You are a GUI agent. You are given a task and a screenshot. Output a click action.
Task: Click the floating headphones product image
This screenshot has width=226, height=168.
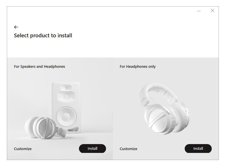click(x=164, y=110)
